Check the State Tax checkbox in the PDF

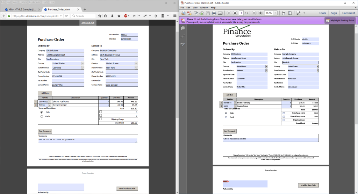tap(283, 113)
